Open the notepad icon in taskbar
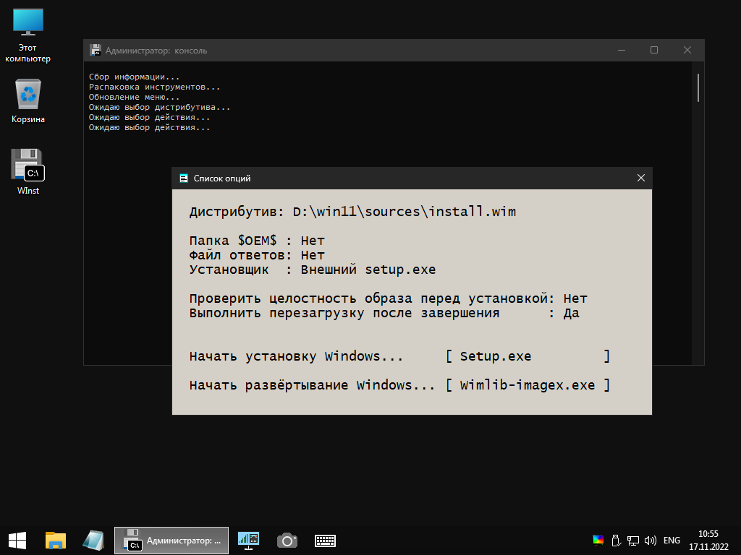This screenshot has height=555, width=741. pos(93,540)
